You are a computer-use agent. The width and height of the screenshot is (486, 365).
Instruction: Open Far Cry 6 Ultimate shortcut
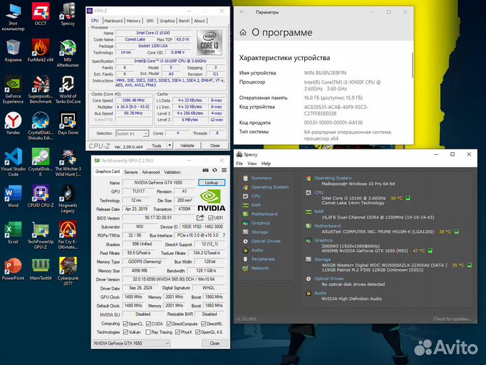click(x=68, y=235)
